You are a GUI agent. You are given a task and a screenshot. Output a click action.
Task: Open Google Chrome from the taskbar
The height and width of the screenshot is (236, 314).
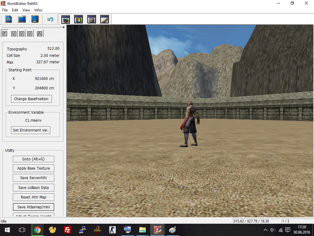point(37,230)
